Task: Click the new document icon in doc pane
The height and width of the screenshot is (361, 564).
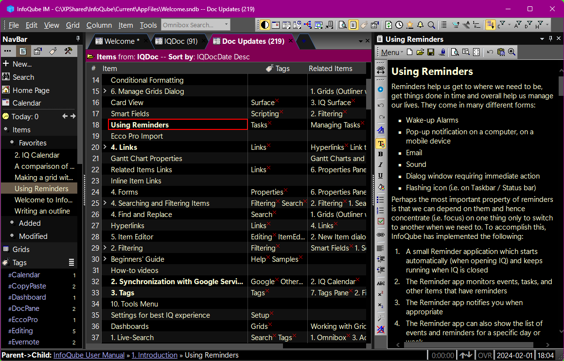Action: point(410,52)
